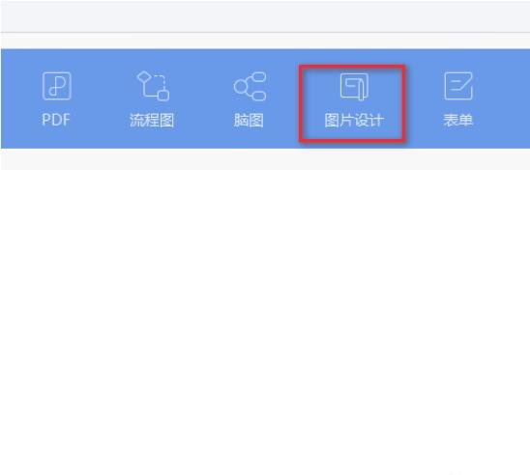
Task: Click the 脑图 text label
Action: (x=249, y=120)
